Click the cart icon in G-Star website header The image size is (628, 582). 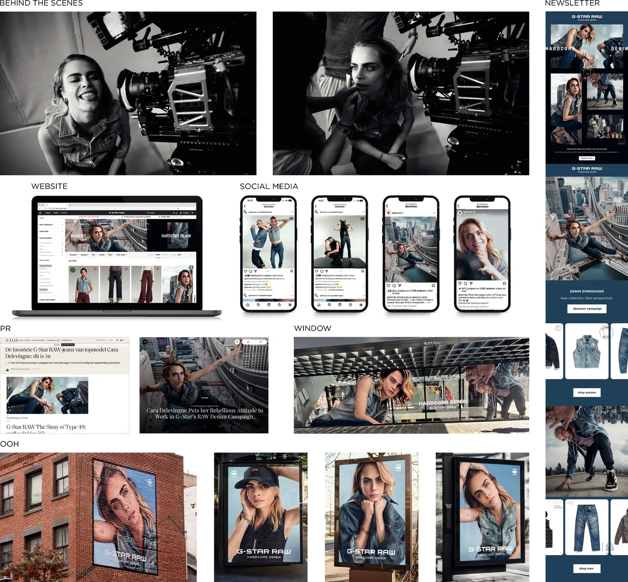point(192,213)
